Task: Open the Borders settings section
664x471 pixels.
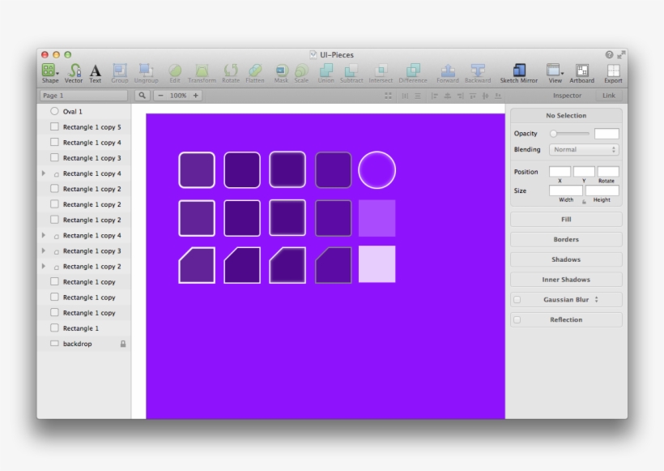Action: pos(566,239)
